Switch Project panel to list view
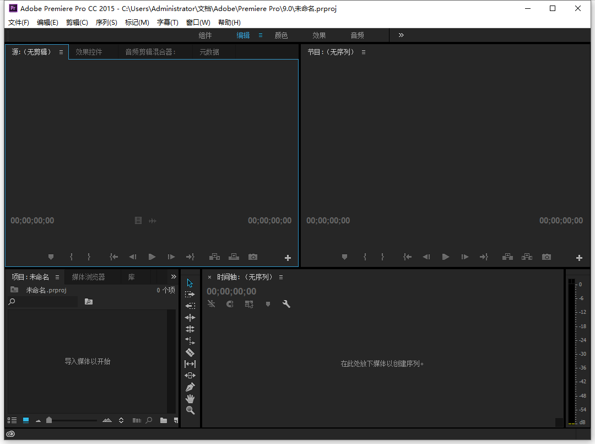 click(x=12, y=420)
